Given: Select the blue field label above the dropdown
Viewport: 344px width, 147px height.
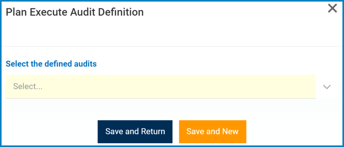Looking at the screenshot, I should pyautogui.click(x=51, y=64).
